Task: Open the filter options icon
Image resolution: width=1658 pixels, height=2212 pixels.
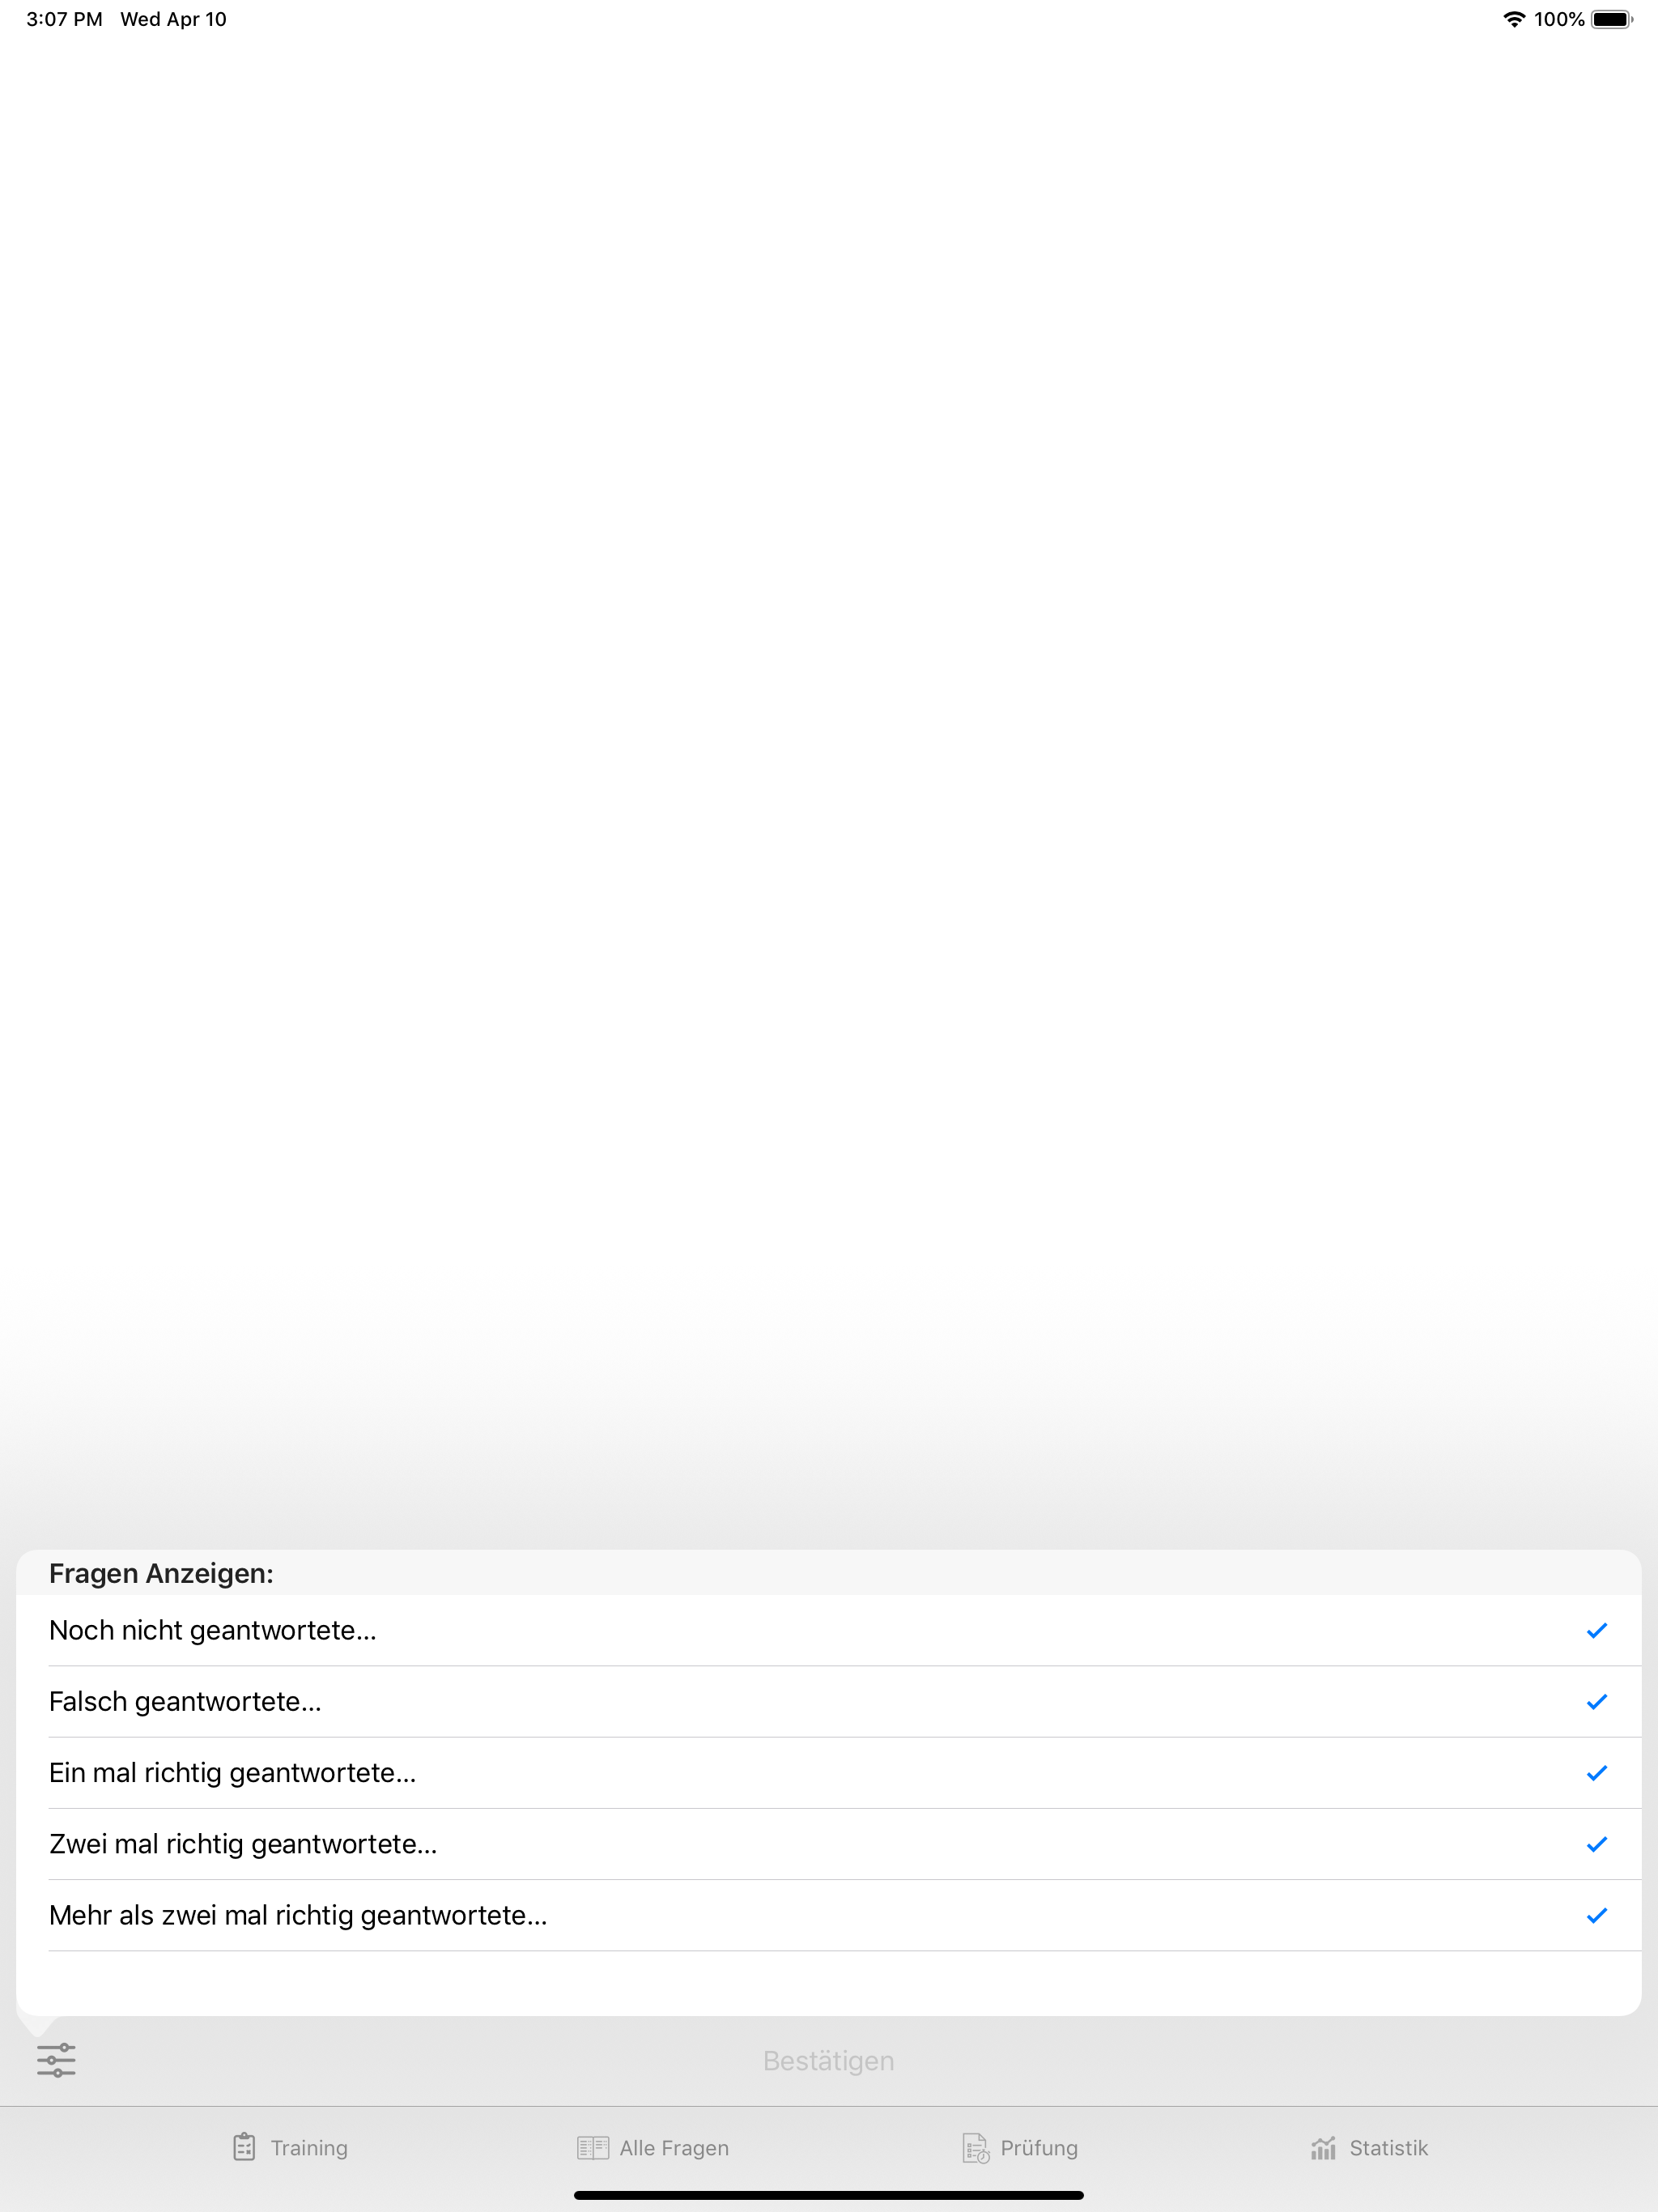Action: (57, 2059)
